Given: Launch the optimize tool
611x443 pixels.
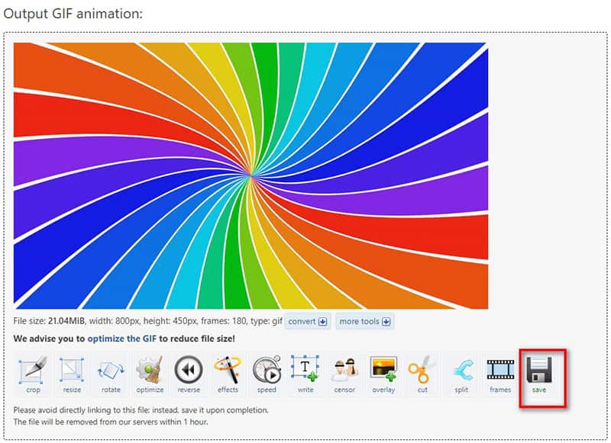Looking at the screenshot, I should [x=150, y=374].
